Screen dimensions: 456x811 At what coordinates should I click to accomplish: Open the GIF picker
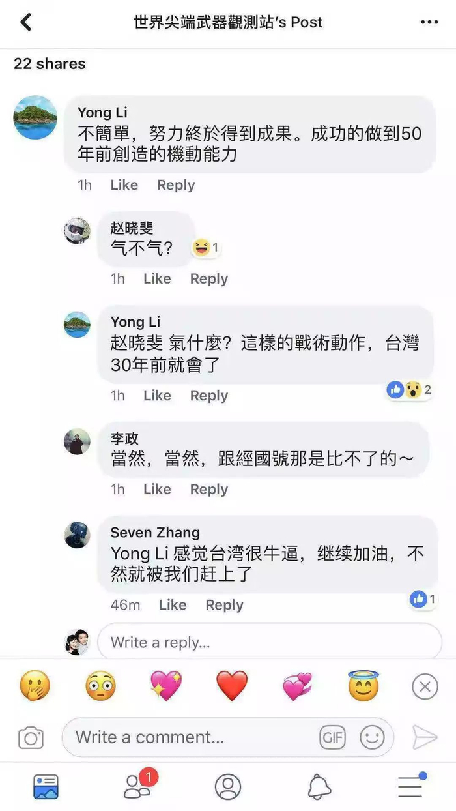point(332,737)
